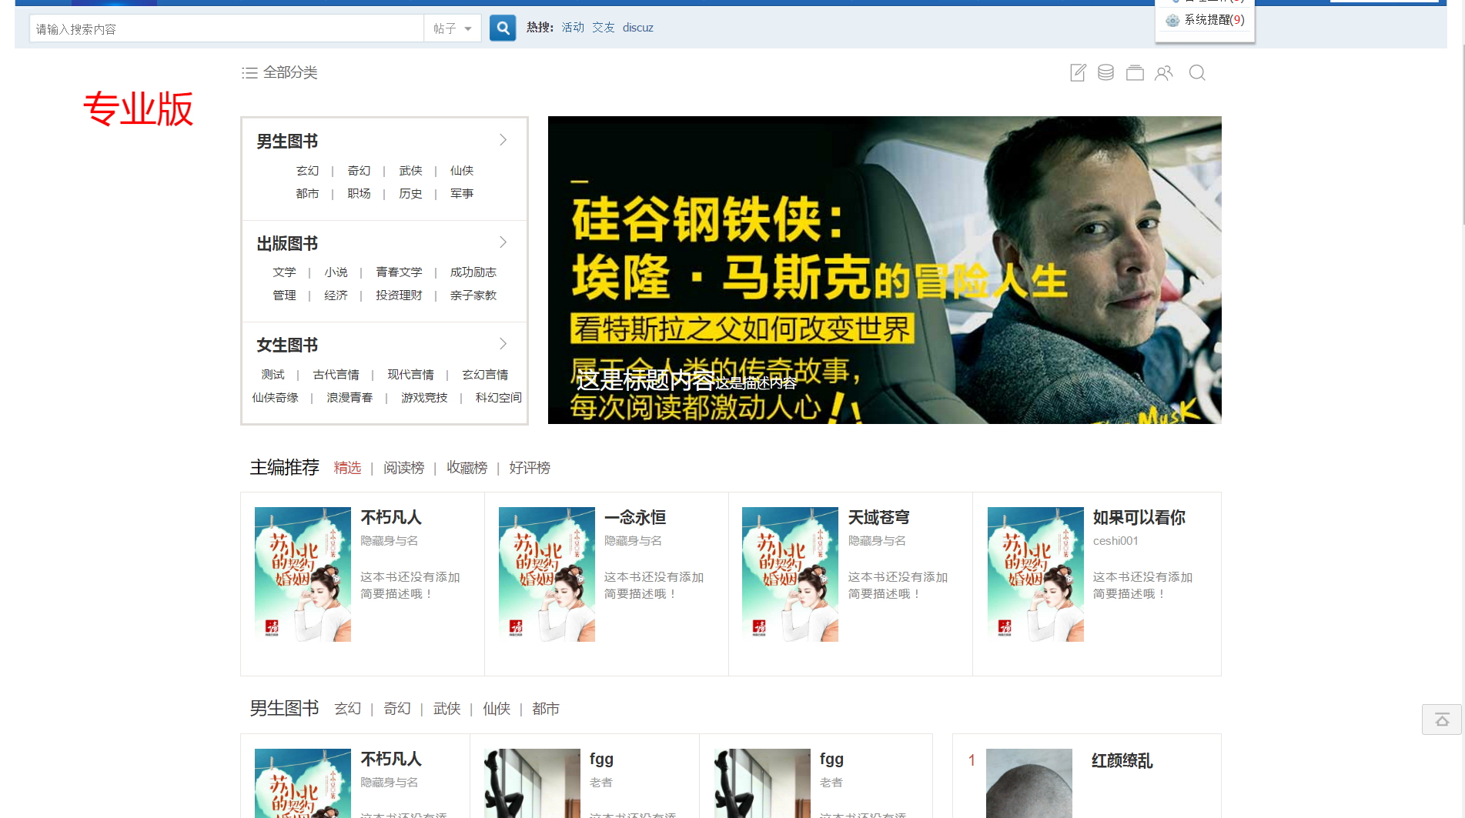
Task: Expand the 女生图书 category arrow
Action: click(x=503, y=344)
